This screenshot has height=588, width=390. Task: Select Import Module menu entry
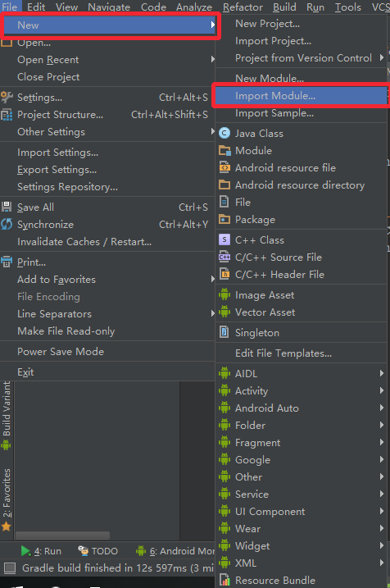tap(302, 96)
